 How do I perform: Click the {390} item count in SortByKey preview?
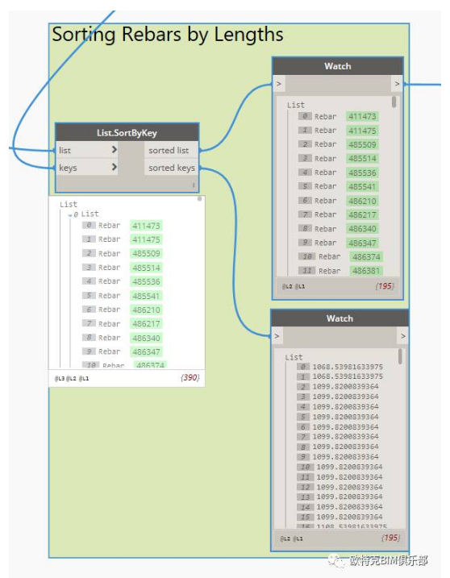(190, 377)
